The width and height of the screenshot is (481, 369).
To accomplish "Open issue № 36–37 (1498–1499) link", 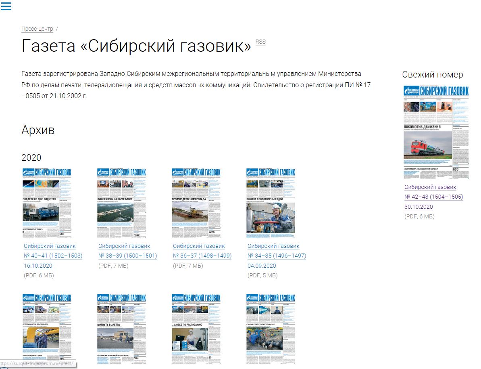I will [202, 256].
